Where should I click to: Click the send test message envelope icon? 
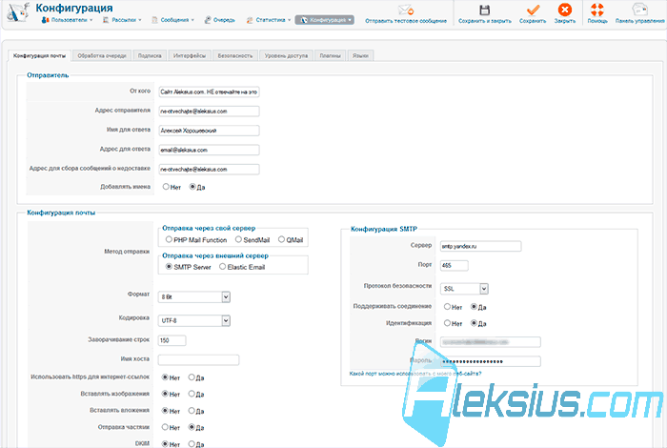[x=405, y=10]
